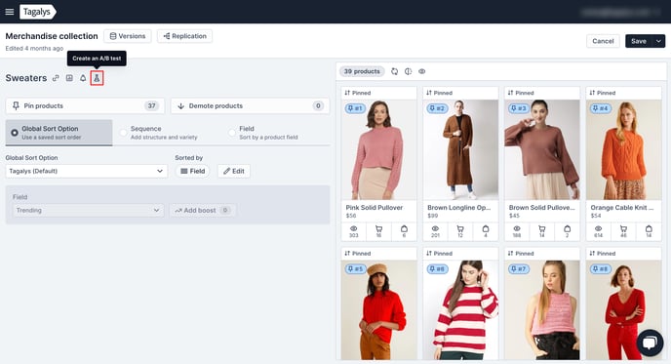
Task: Click the 39 products count badge
Action: tap(362, 71)
